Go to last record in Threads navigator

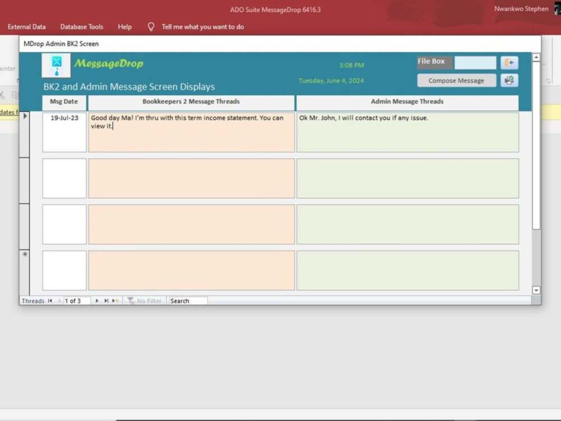pos(106,301)
